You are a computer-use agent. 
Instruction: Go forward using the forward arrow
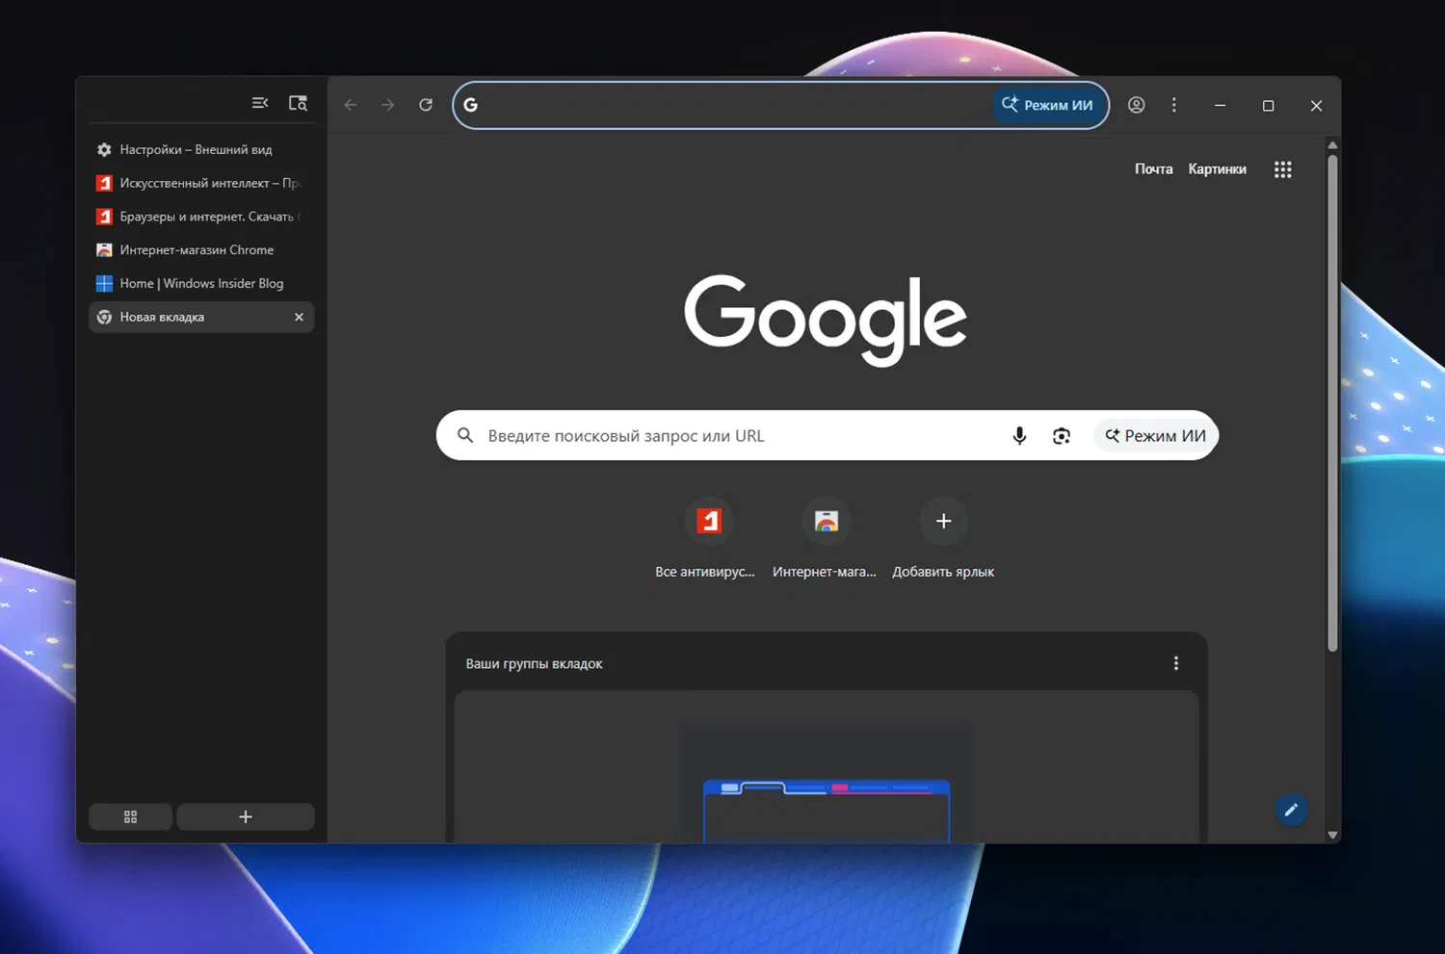coord(387,105)
